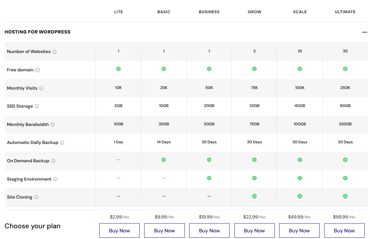The height and width of the screenshot is (239, 370).
Task: Open the On Demand Backup info icon
Action: tap(53, 161)
